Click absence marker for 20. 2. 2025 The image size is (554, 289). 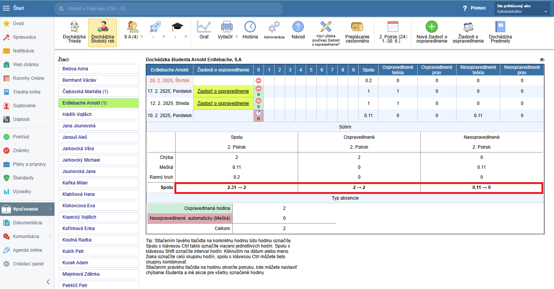[259, 81]
